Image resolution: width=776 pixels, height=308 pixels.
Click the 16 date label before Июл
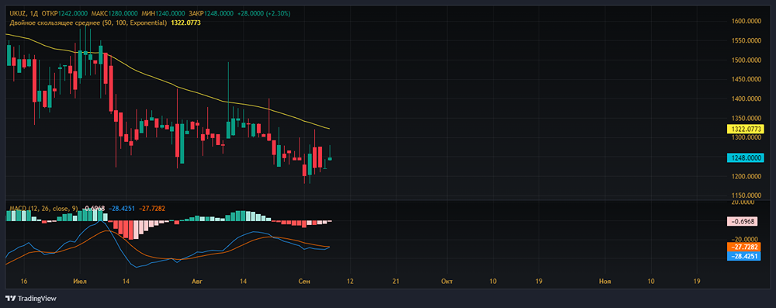tap(25, 281)
